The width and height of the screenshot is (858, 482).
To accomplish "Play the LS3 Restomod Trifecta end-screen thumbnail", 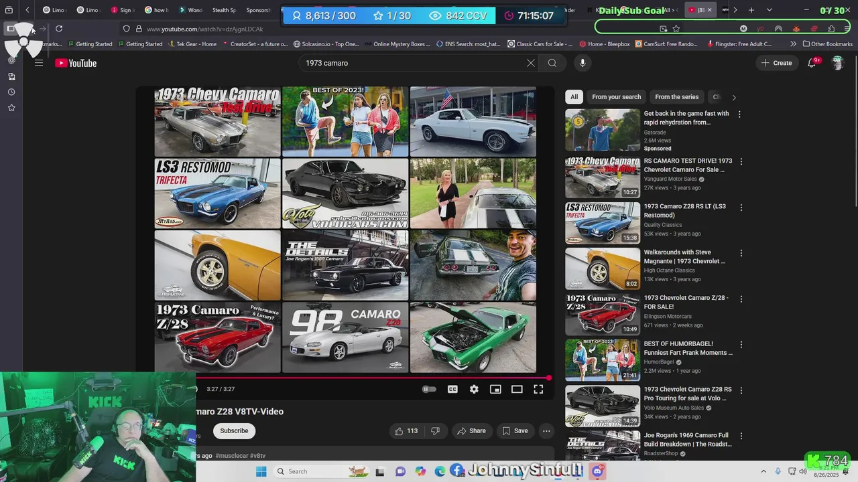I will point(217,193).
